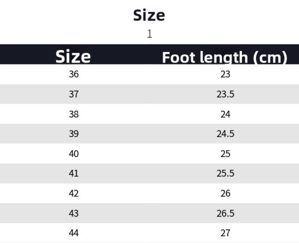Click the 23 foot length value

point(225,74)
